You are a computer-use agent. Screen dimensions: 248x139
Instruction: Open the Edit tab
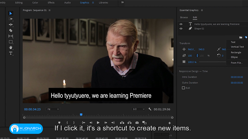click(195, 17)
